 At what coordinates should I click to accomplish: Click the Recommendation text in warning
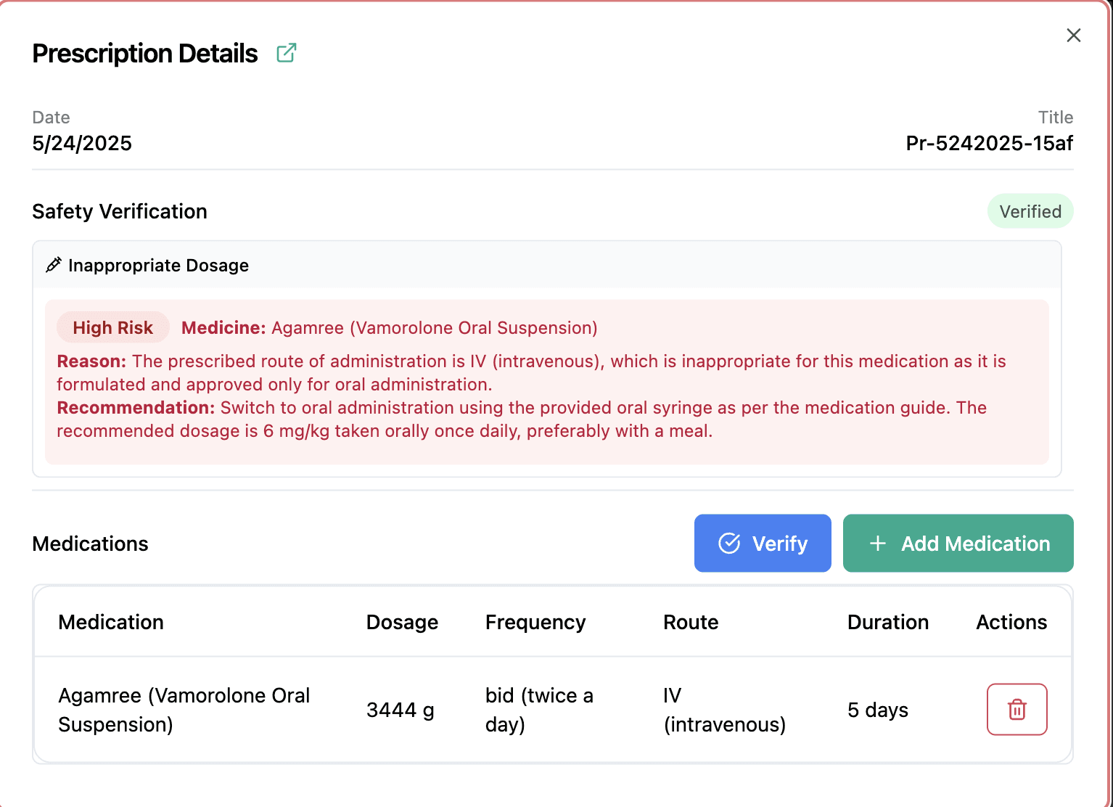tap(522, 419)
